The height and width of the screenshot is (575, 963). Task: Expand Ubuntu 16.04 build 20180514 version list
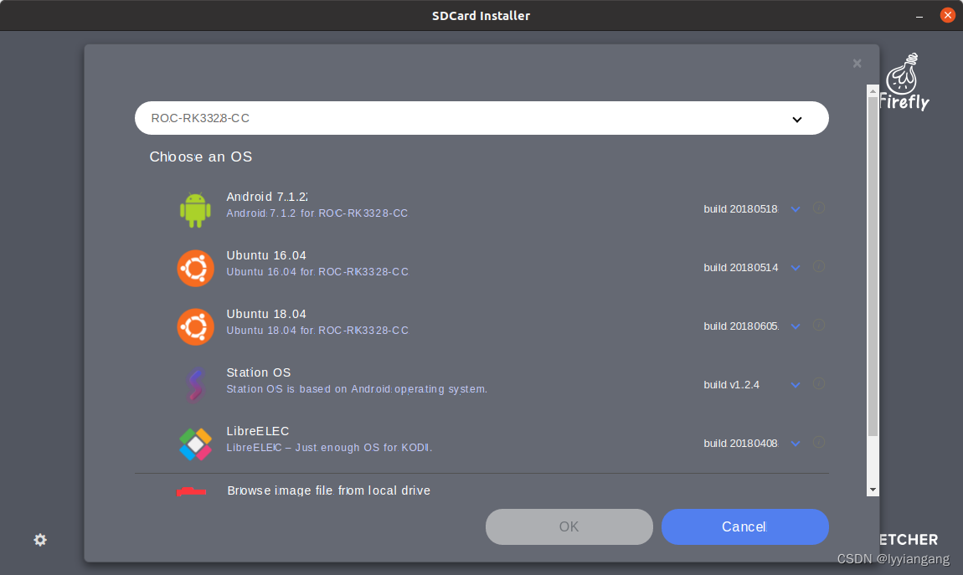[796, 268]
